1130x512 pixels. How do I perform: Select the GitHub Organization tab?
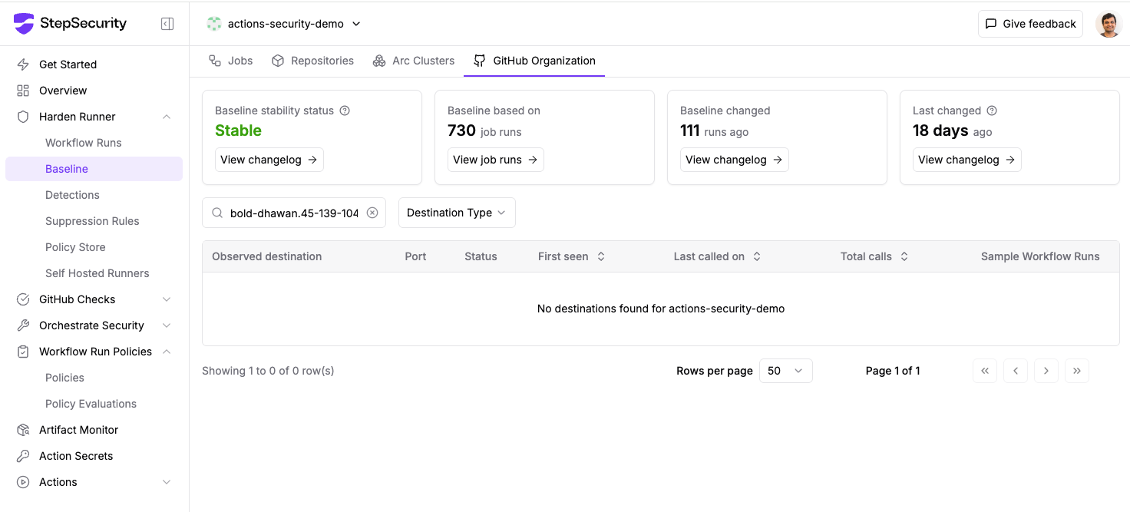click(534, 61)
